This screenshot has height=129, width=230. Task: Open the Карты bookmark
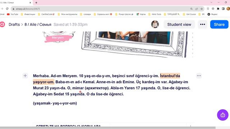[141, 14]
